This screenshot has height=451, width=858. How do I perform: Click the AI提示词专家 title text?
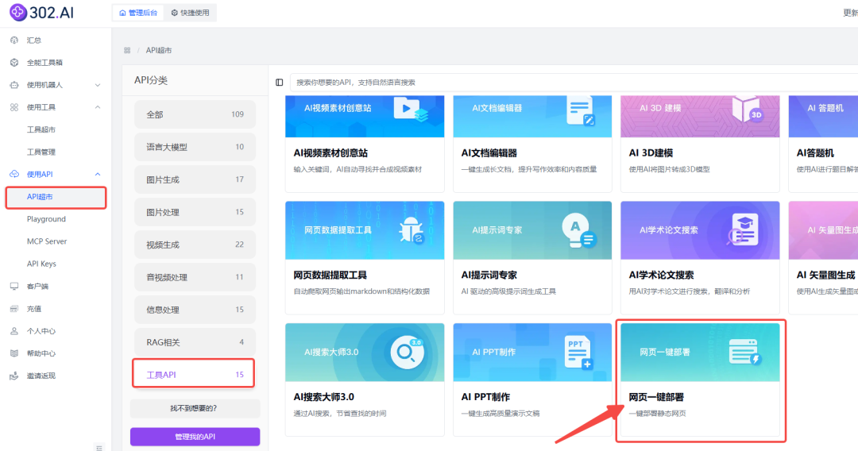click(489, 275)
